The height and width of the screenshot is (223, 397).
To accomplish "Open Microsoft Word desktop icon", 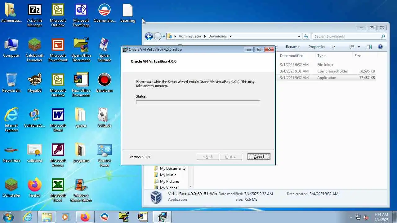I will (x=58, y=120).
